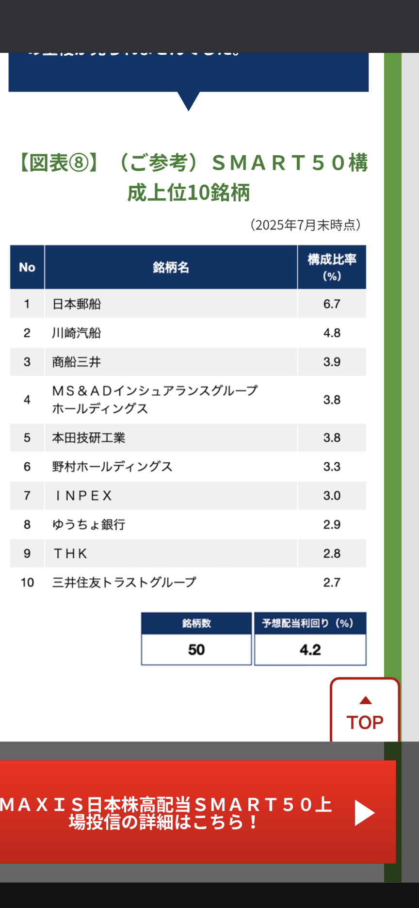
Task: Click 商船三井 in the table
Action: [x=77, y=362]
